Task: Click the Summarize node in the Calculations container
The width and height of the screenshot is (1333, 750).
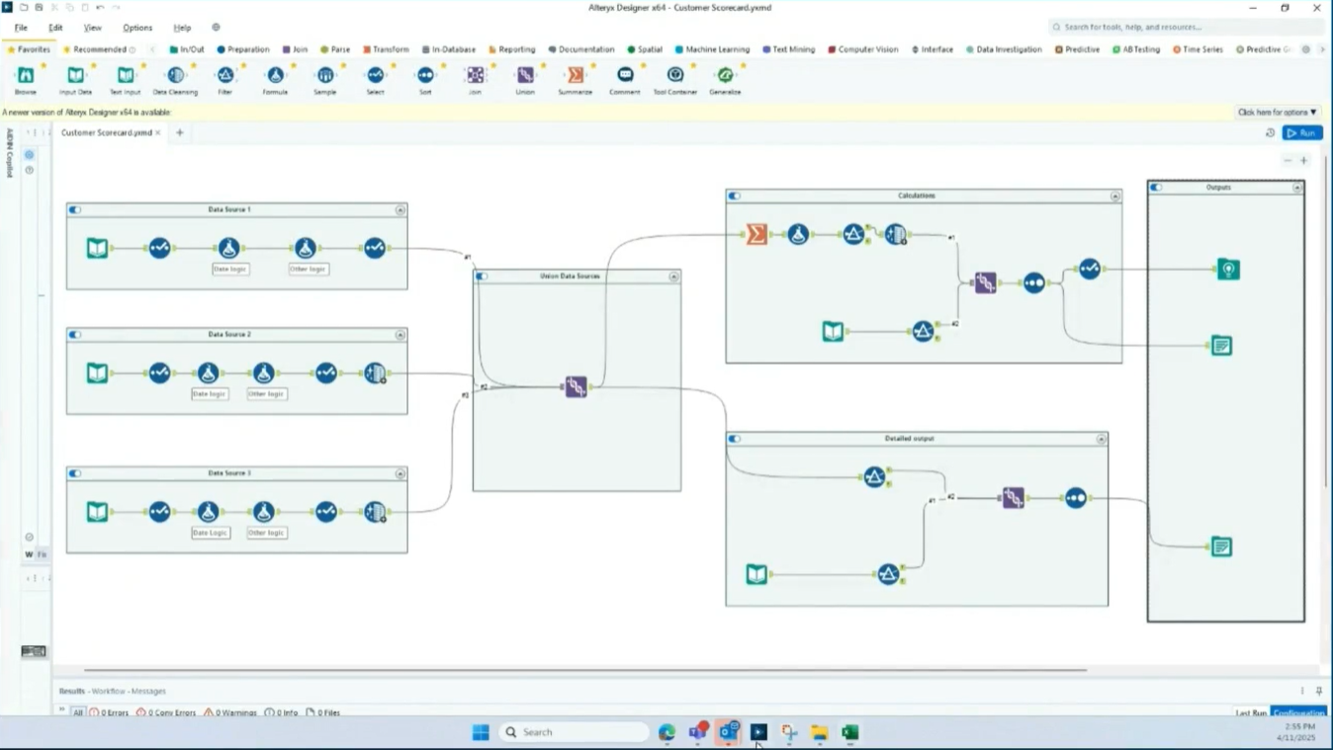Action: pyautogui.click(x=756, y=234)
